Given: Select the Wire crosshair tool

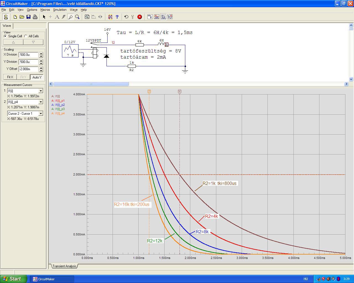Looking at the screenshot, I should pos(51,17).
